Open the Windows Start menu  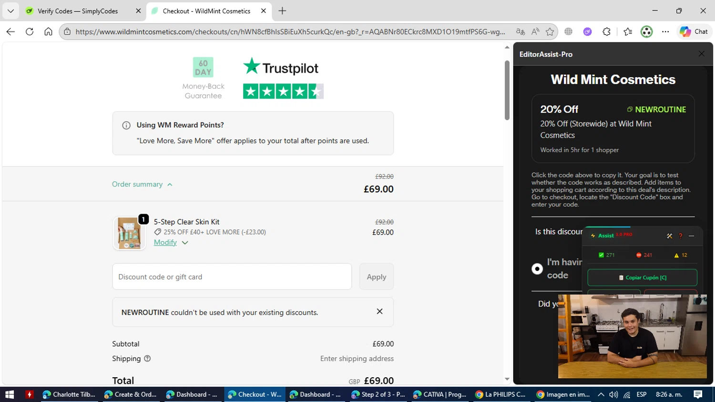point(10,394)
